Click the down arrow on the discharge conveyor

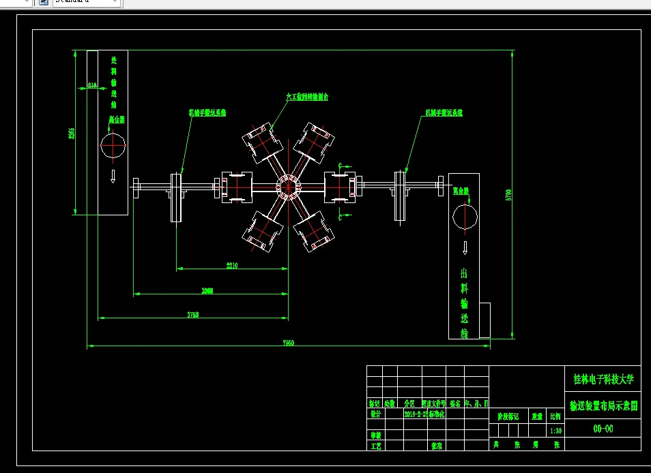pyautogui.click(x=465, y=248)
